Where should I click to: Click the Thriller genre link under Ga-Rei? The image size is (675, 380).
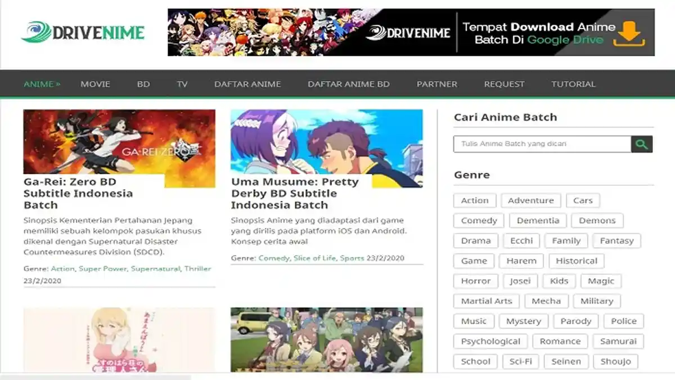coord(197,269)
